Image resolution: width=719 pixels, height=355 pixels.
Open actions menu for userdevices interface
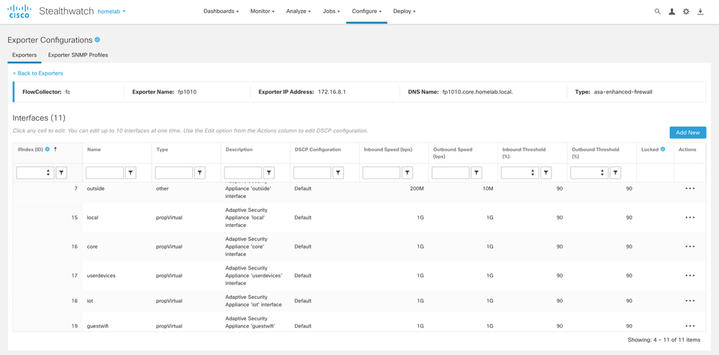tap(689, 275)
